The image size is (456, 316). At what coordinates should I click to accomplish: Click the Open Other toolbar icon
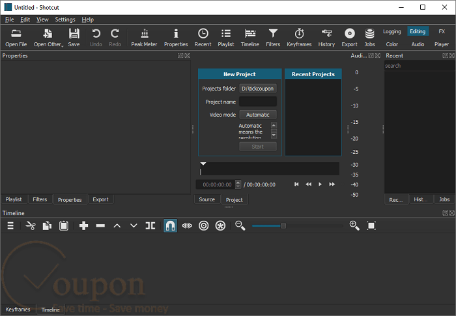click(48, 38)
